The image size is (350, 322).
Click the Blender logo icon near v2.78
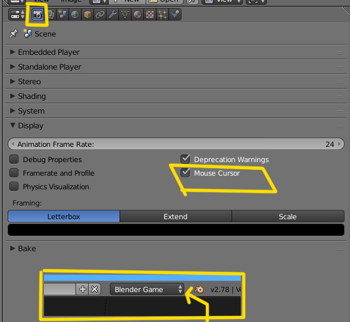point(199,289)
